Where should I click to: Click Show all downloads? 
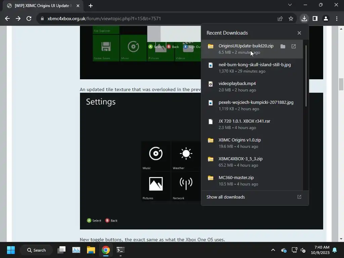coord(255,197)
